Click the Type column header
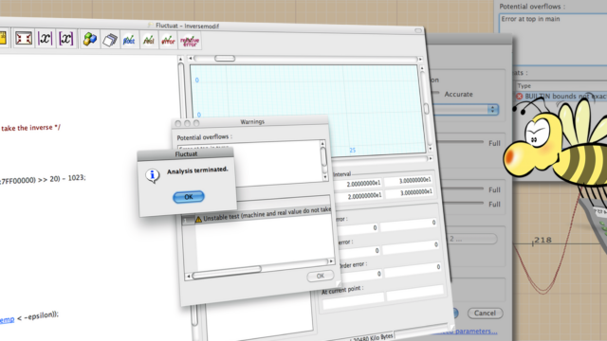This screenshot has height=341, width=607. [524, 86]
